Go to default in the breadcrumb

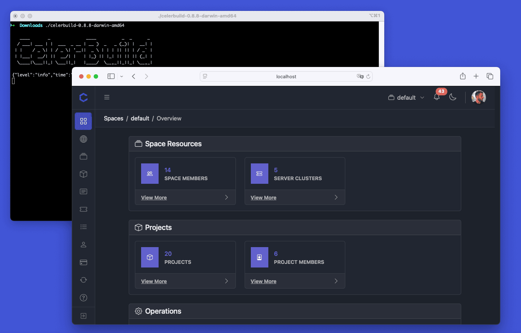[x=140, y=118]
